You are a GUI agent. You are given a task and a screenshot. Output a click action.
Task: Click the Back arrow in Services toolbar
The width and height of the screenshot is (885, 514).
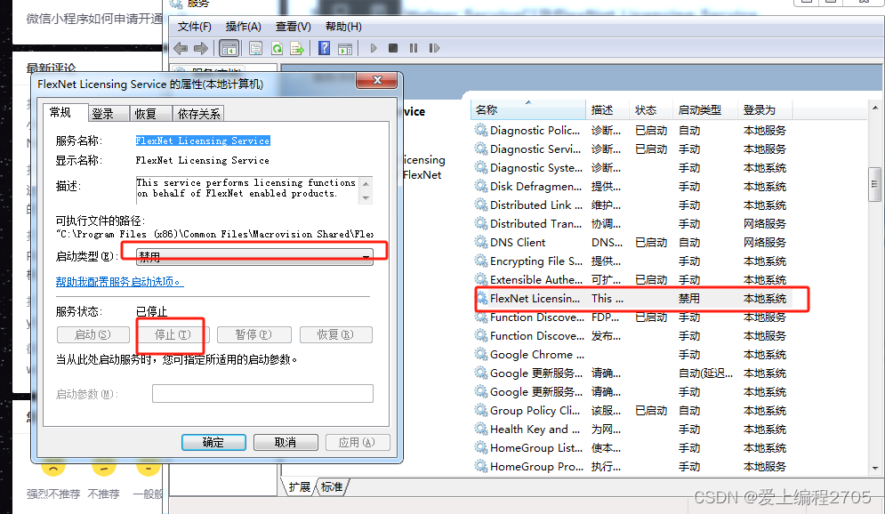[181, 49]
